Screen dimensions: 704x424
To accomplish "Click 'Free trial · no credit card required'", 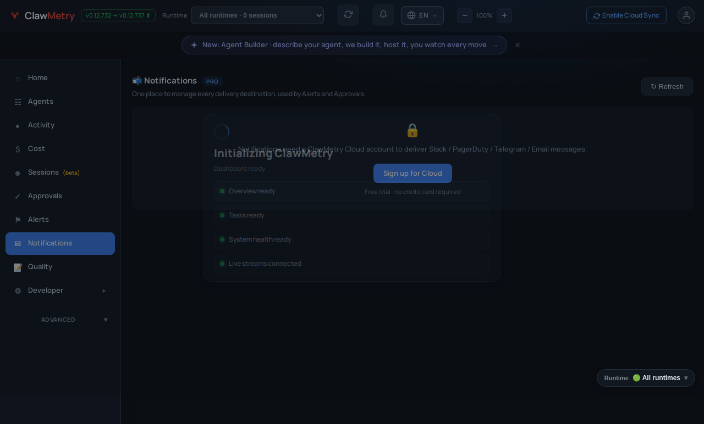I will (413, 192).
